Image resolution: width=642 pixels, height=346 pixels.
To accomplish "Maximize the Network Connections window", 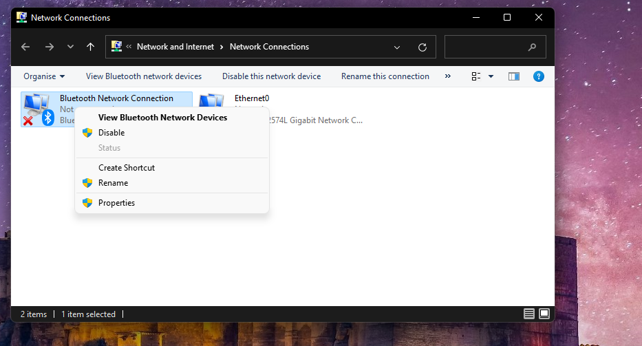I will [507, 18].
